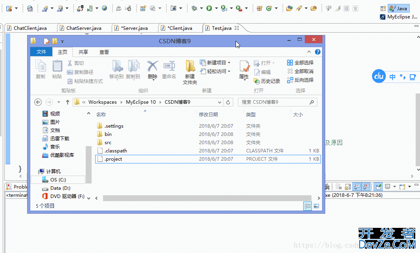Switch to *Client.java editor tab
This screenshot has height=253, width=420.
(180, 28)
